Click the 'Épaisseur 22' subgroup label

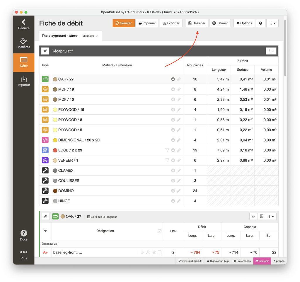click(49, 244)
